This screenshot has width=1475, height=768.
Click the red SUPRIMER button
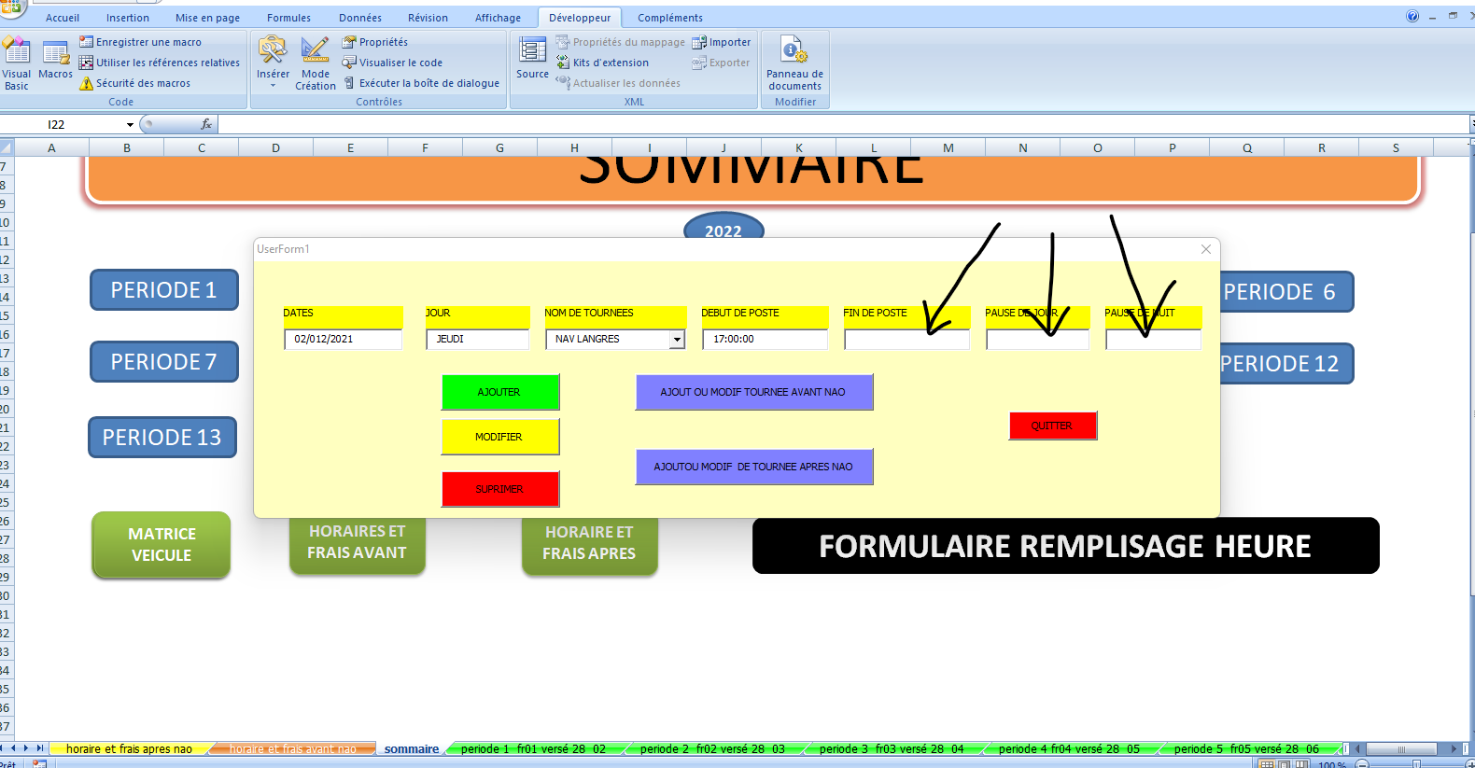point(500,489)
